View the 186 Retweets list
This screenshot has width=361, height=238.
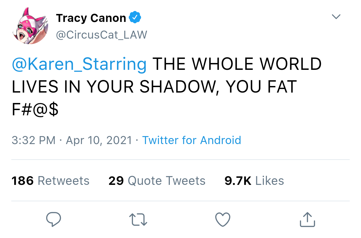tap(51, 181)
